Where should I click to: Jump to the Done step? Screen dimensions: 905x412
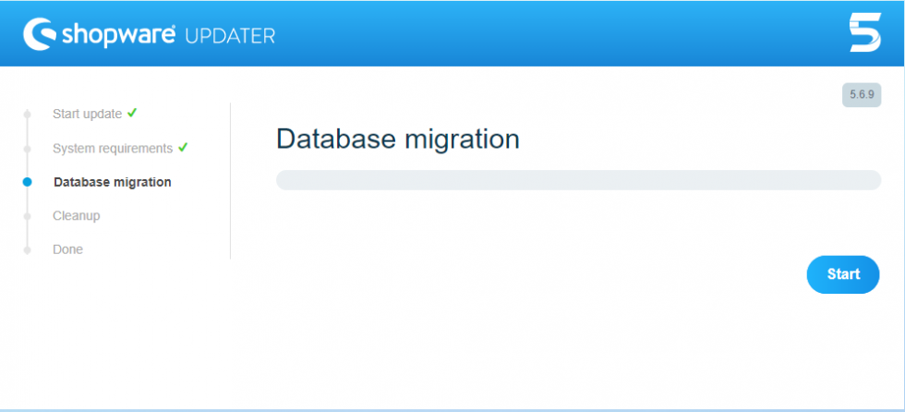pyautogui.click(x=67, y=249)
